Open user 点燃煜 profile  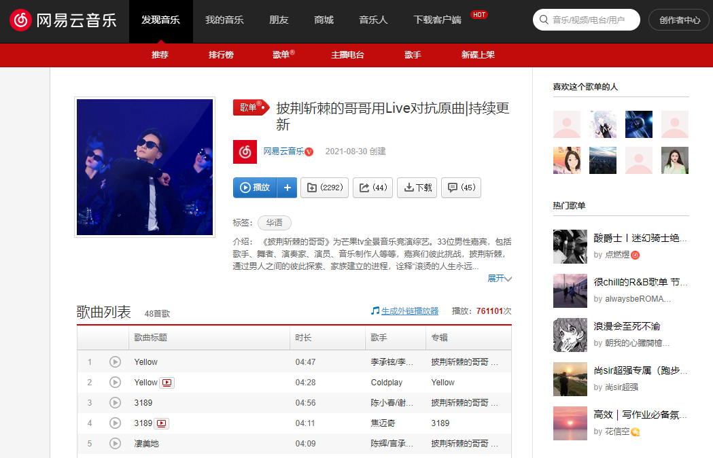pos(617,255)
